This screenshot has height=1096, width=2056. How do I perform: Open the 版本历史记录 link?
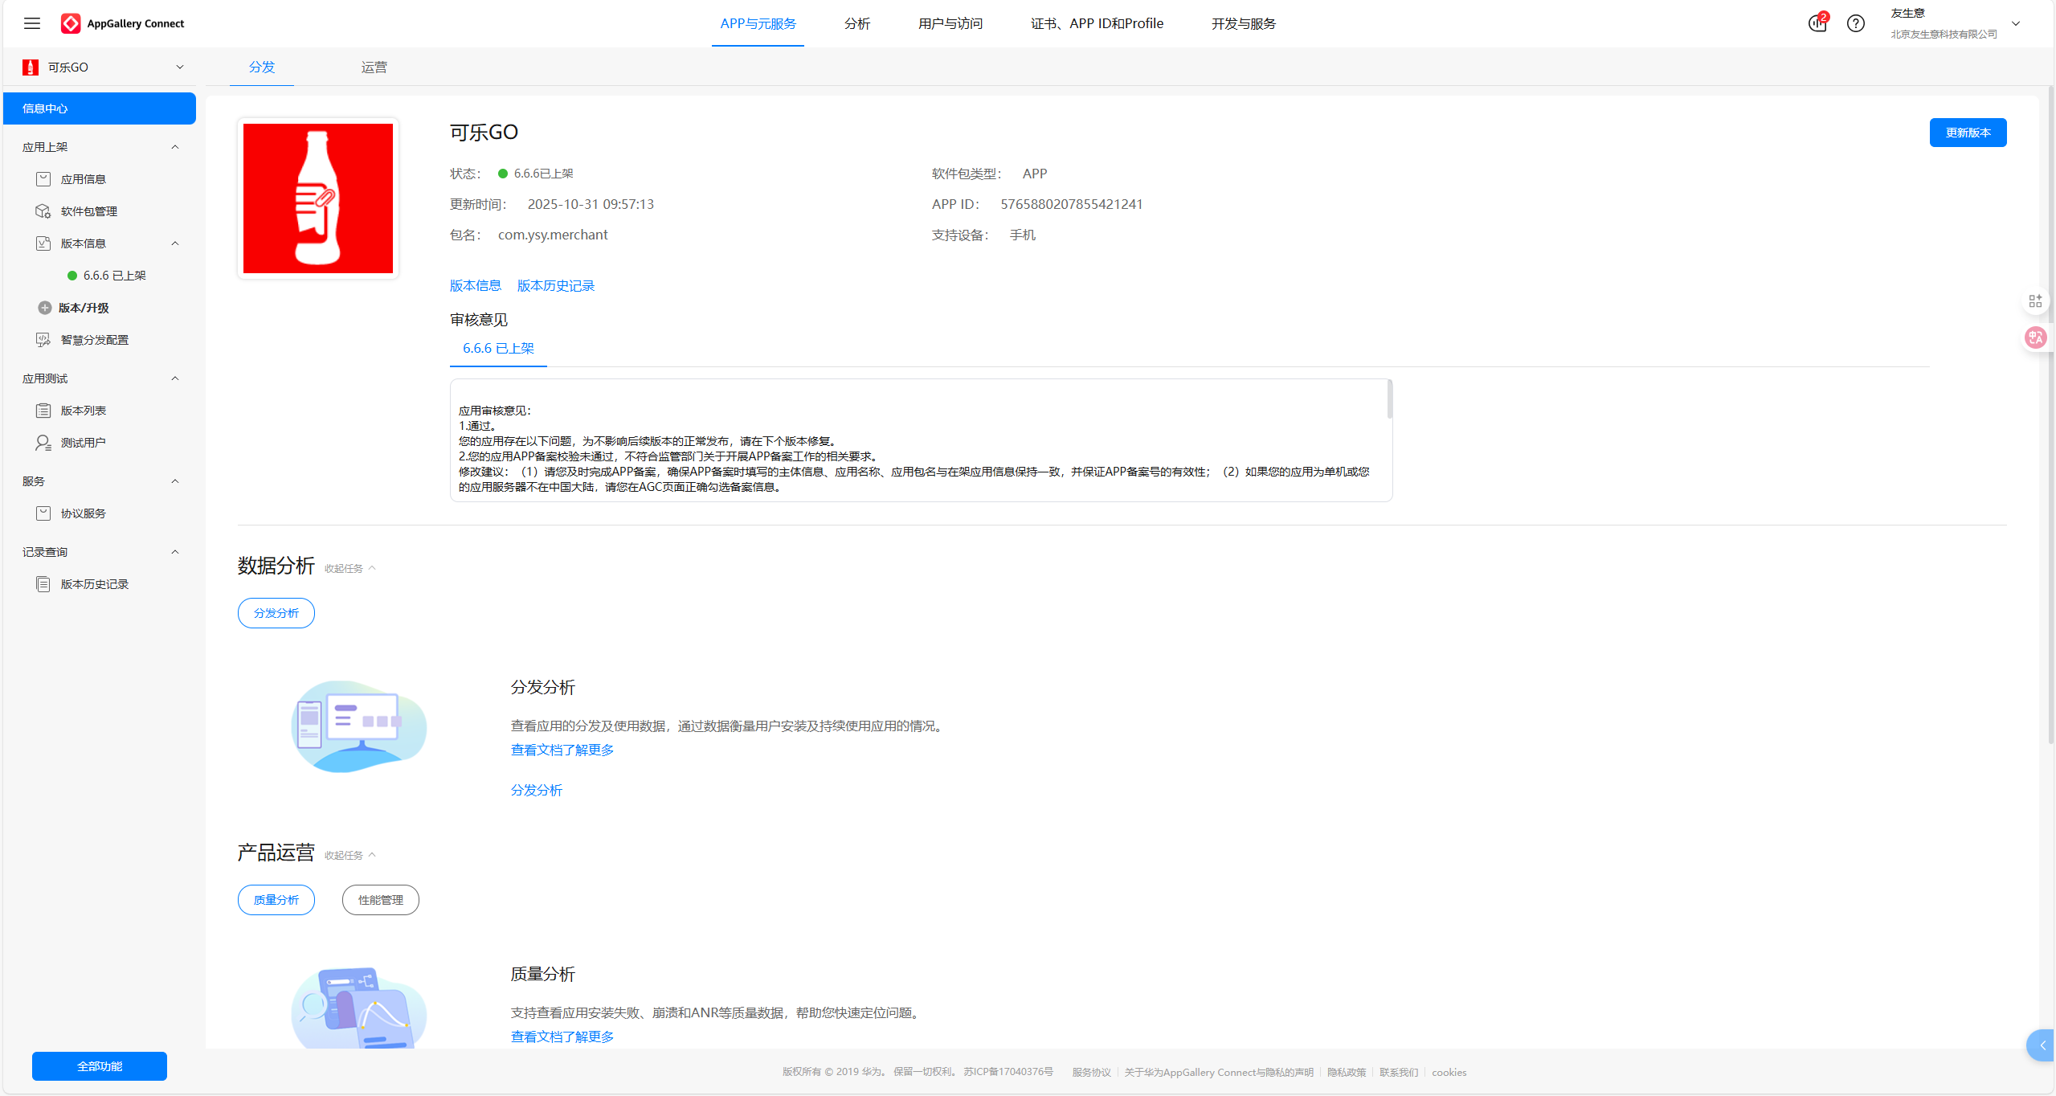point(555,286)
